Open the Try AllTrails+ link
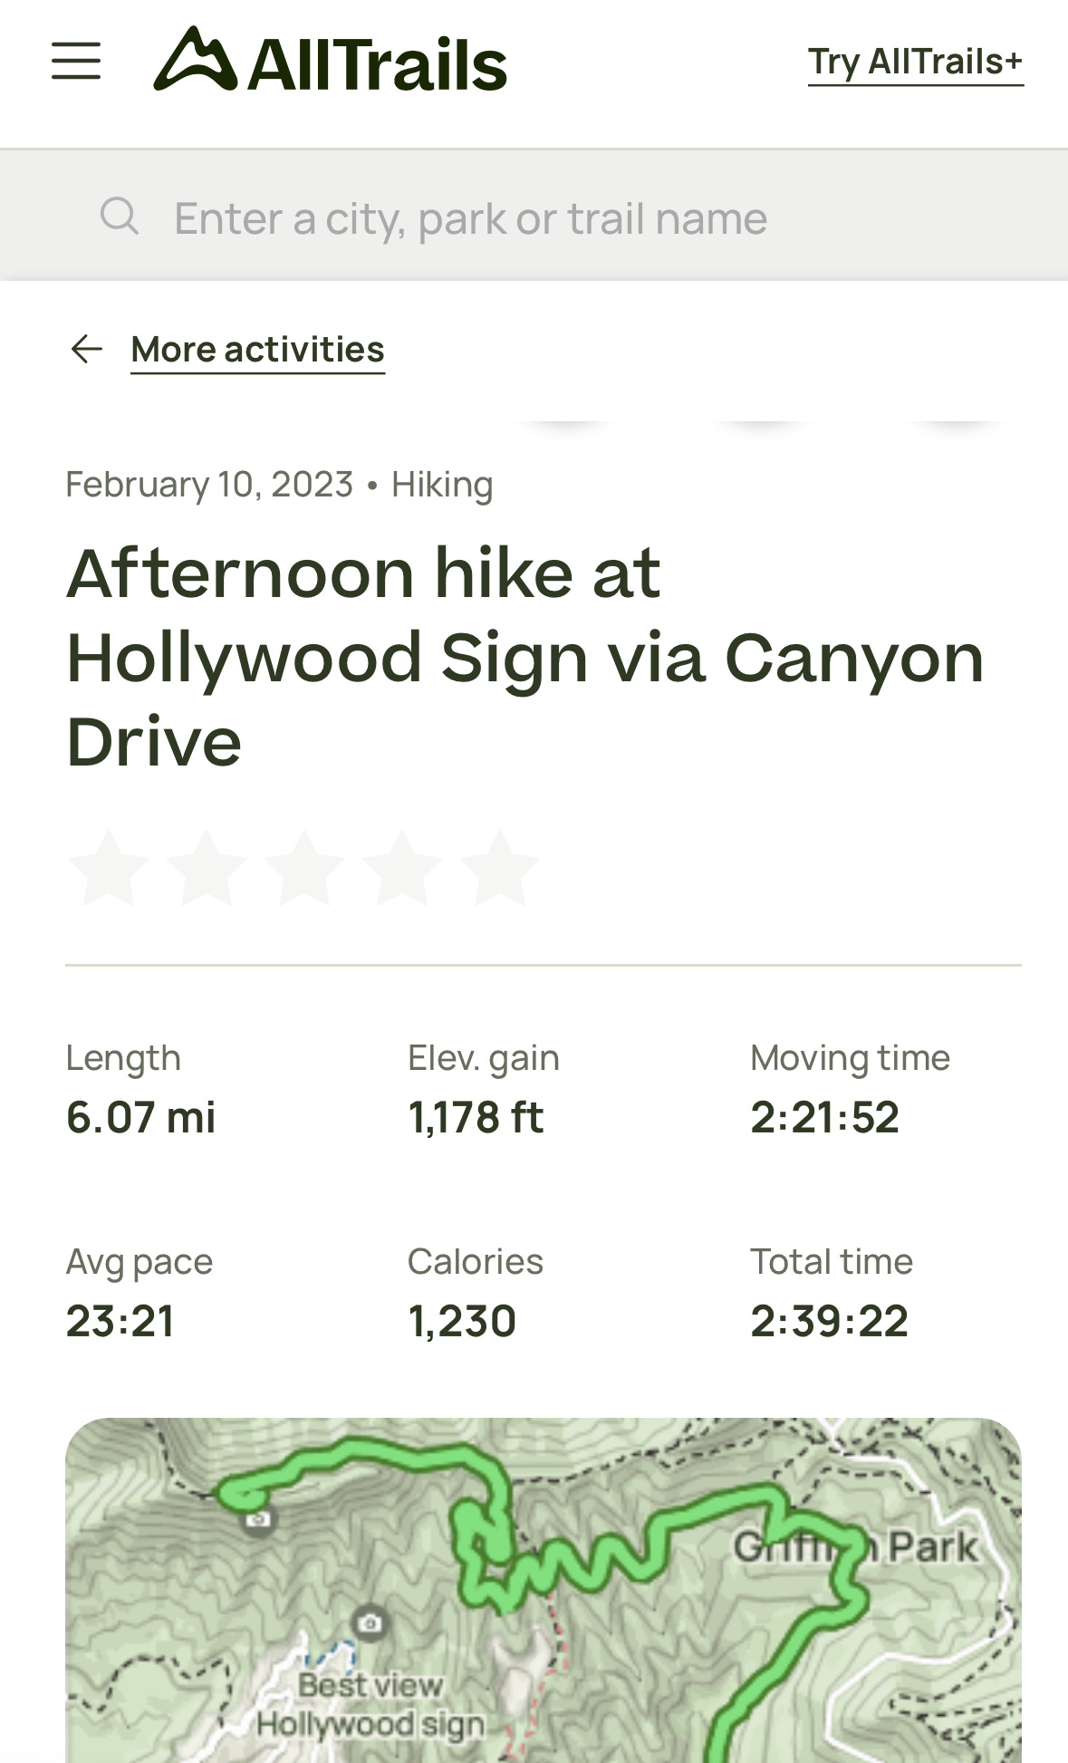This screenshot has width=1068, height=1763. click(915, 63)
